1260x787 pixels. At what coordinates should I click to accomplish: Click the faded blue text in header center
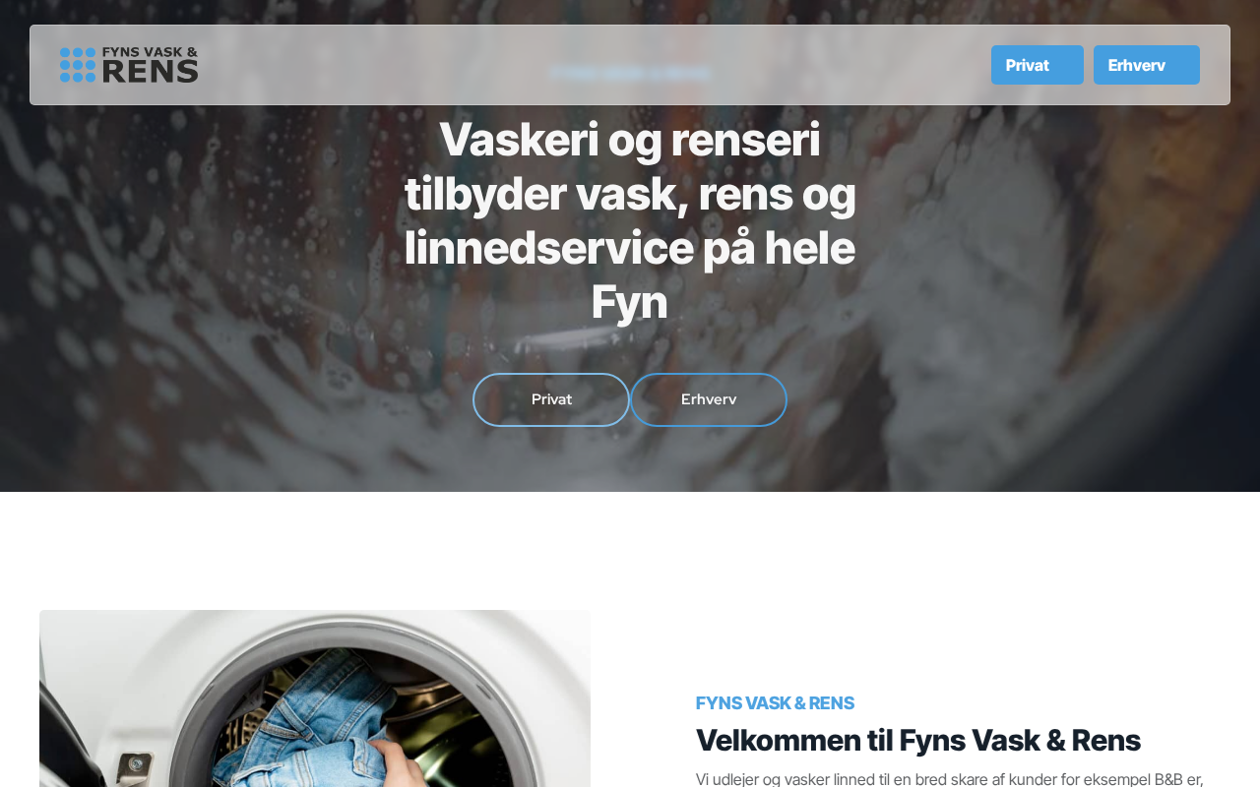click(x=630, y=73)
